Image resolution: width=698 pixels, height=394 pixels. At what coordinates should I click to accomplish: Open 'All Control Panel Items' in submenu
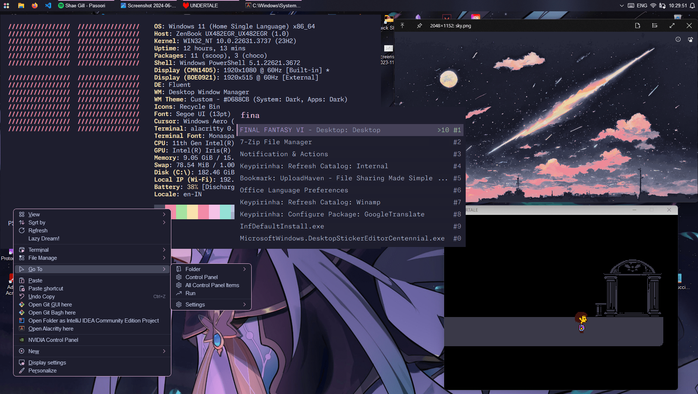211,285
